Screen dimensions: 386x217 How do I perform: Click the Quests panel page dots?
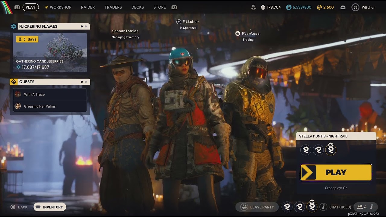pyautogui.click(x=84, y=82)
